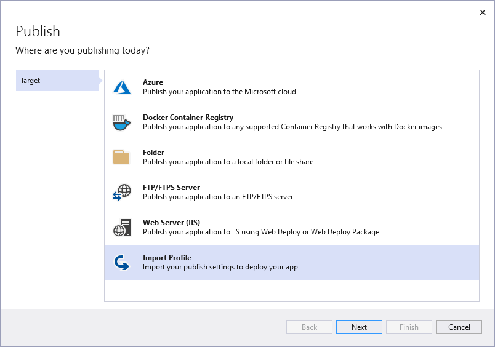Screen dimensions: 495x347
Task: Click the Finish button
Action: click(x=409, y=327)
